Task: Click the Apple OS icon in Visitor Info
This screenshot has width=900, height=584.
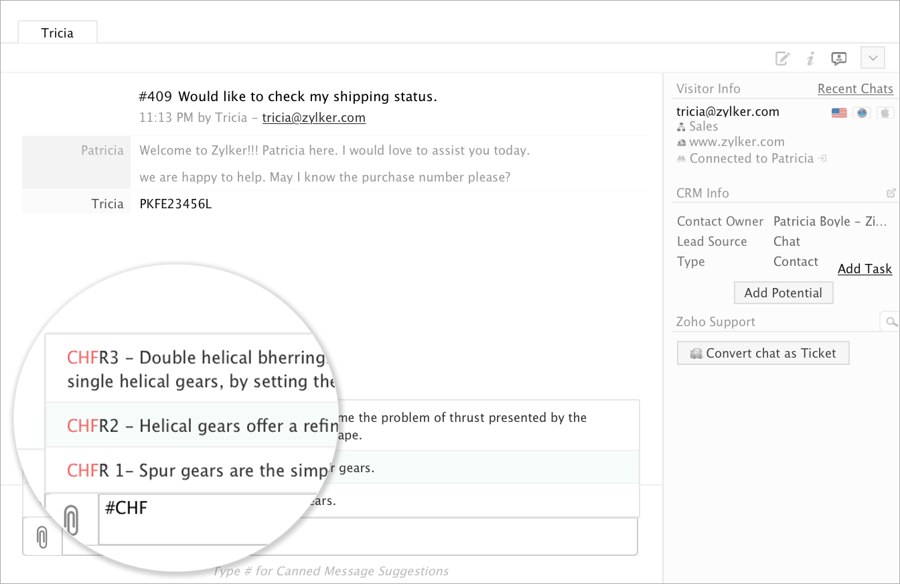Action: [x=885, y=113]
